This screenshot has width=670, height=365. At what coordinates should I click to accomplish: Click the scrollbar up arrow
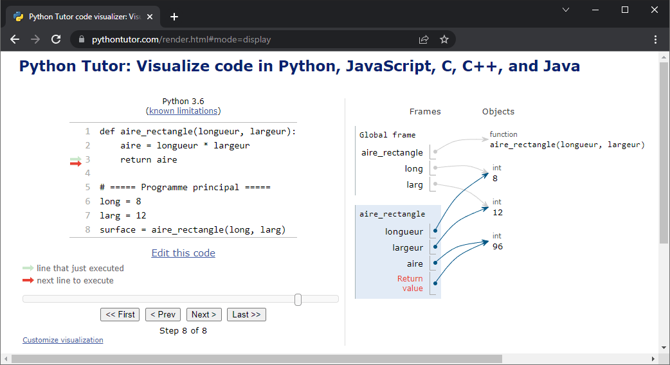[x=664, y=57]
